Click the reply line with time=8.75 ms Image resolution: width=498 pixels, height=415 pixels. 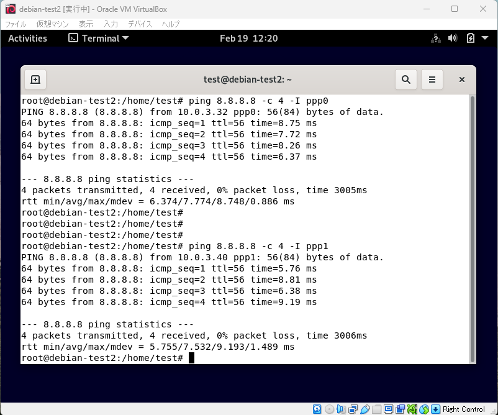[x=169, y=123]
